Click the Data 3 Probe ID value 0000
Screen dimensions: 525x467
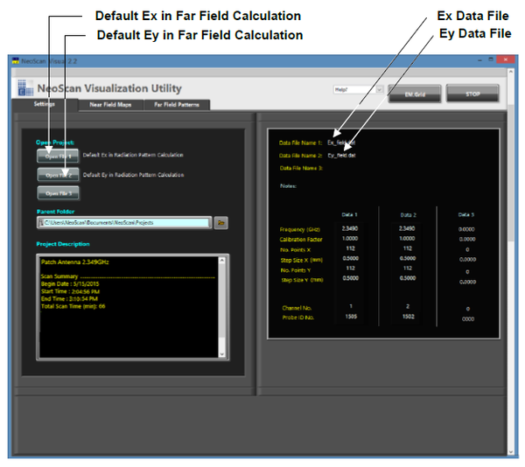click(x=468, y=319)
